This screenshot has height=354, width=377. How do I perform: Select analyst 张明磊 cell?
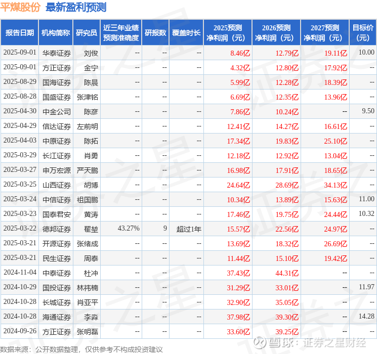pos(87,332)
